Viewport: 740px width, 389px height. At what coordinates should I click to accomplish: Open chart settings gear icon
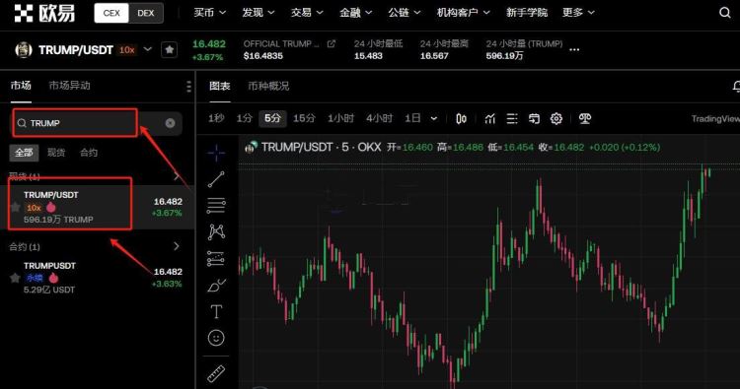coord(556,119)
